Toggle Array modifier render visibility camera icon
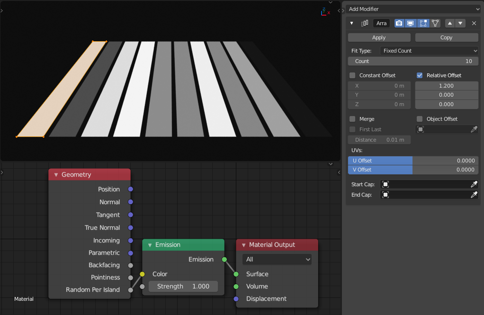The image size is (484, 315). point(399,23)
